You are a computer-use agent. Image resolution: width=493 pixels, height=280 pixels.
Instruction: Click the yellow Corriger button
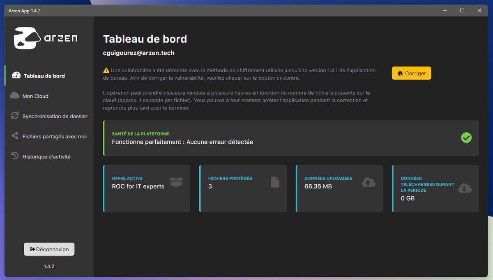pyautogui.click(x=411, y=73)
